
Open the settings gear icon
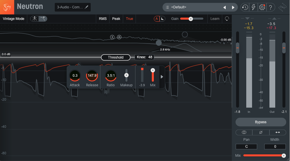(262, 8)
